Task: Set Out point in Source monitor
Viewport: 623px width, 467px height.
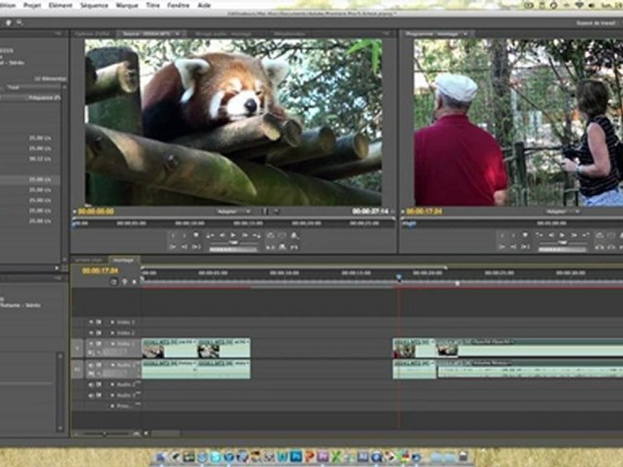Action: (x=184, y=235)
